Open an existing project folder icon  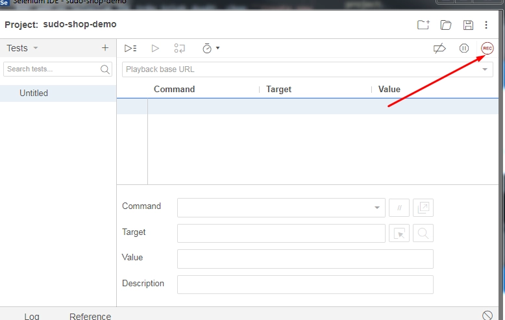click(446, 25)
